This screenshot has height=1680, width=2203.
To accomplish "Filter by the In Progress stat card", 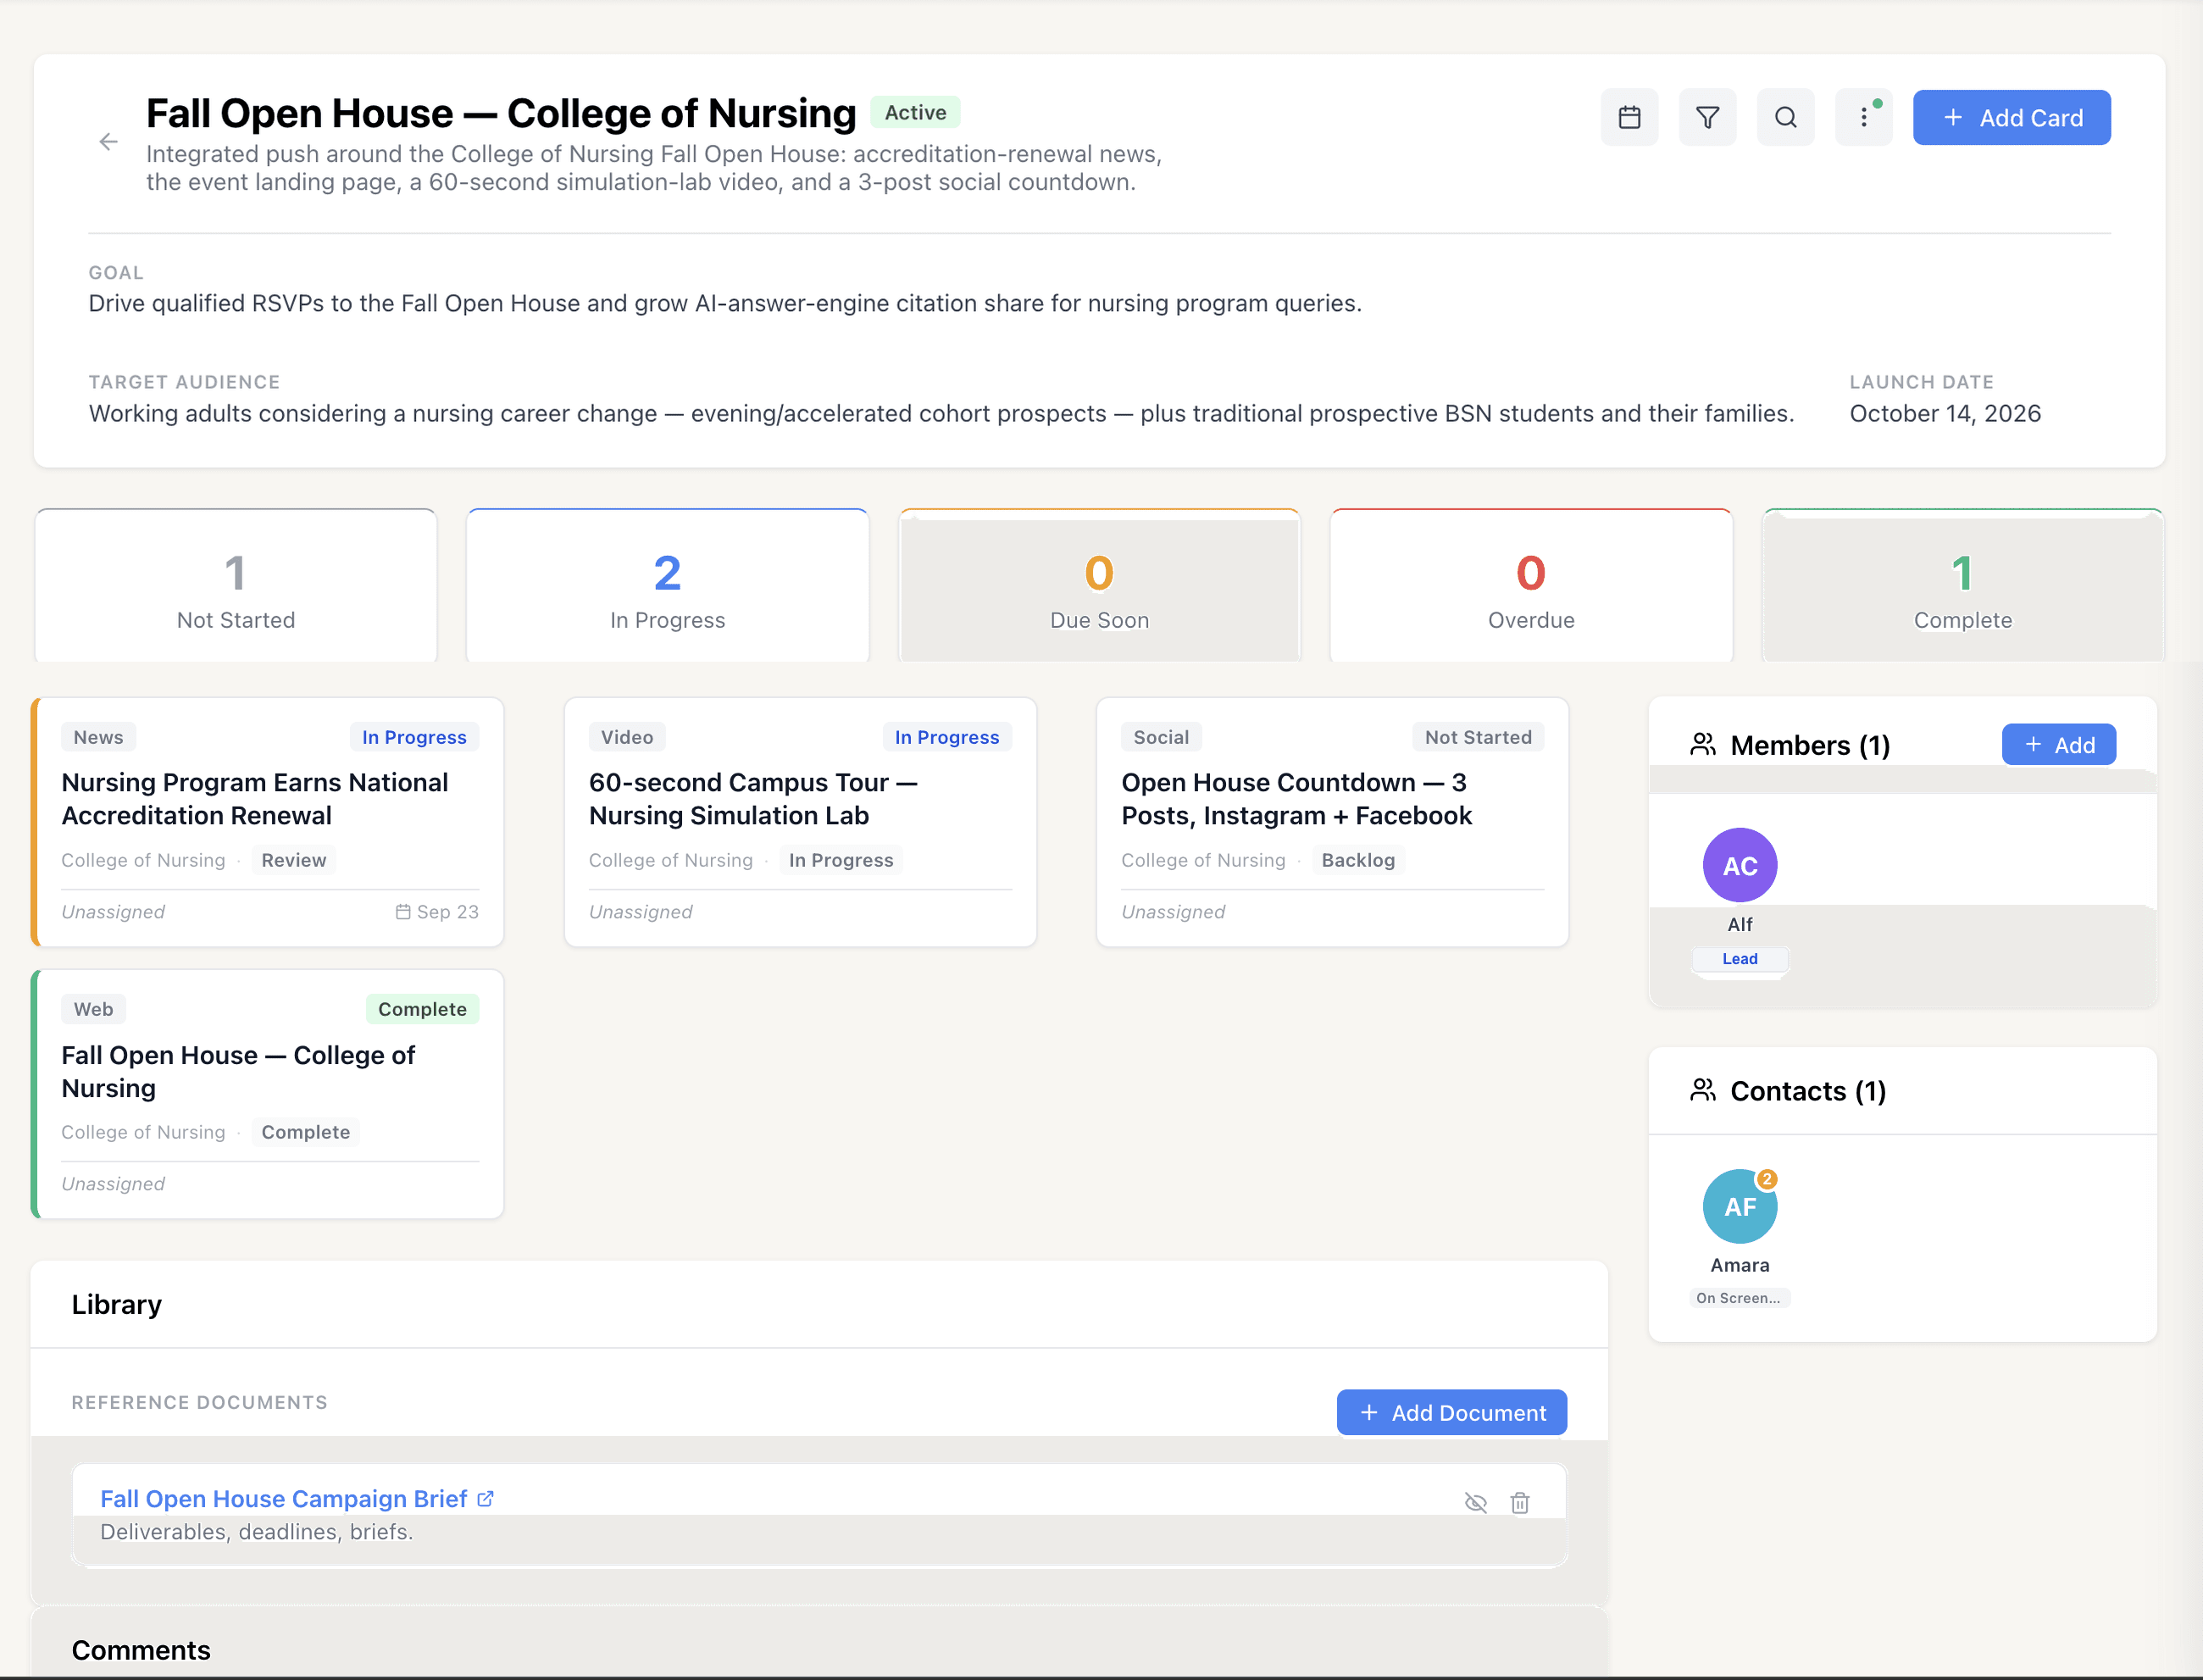I will (x=667, y=586).
